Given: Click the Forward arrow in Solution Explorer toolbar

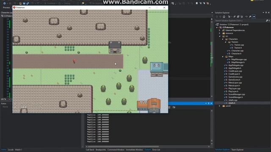Looking at the screenshot, I should pos(220,17).
